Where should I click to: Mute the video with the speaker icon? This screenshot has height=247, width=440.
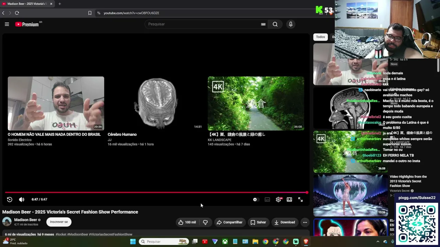(21, 199)
